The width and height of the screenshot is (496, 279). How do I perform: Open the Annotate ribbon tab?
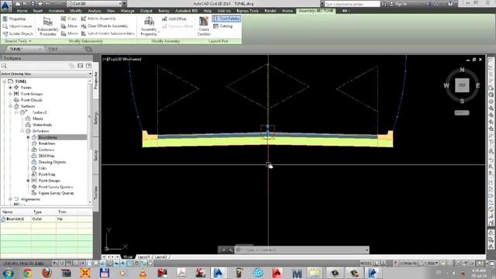click(x=56, y=11)
